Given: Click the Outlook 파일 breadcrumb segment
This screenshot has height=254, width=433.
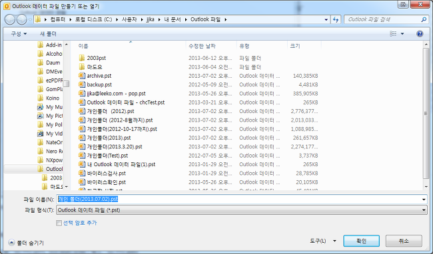Looking at the screenshot, I should coord(205,19).
